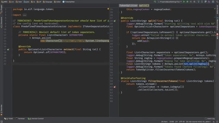Run with coverage icon in toolbar
The height and width of the screenshot is (123, 219).
point(191,2)
